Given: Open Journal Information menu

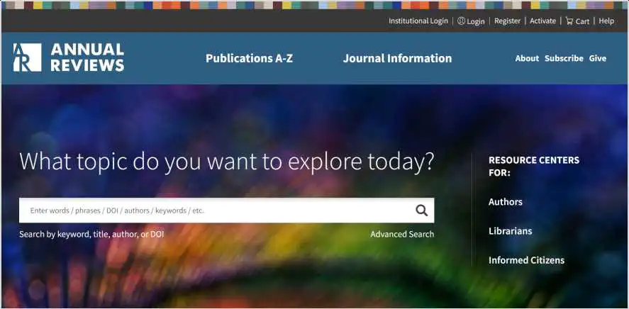Looking at the screenshot, I should 397,59.
